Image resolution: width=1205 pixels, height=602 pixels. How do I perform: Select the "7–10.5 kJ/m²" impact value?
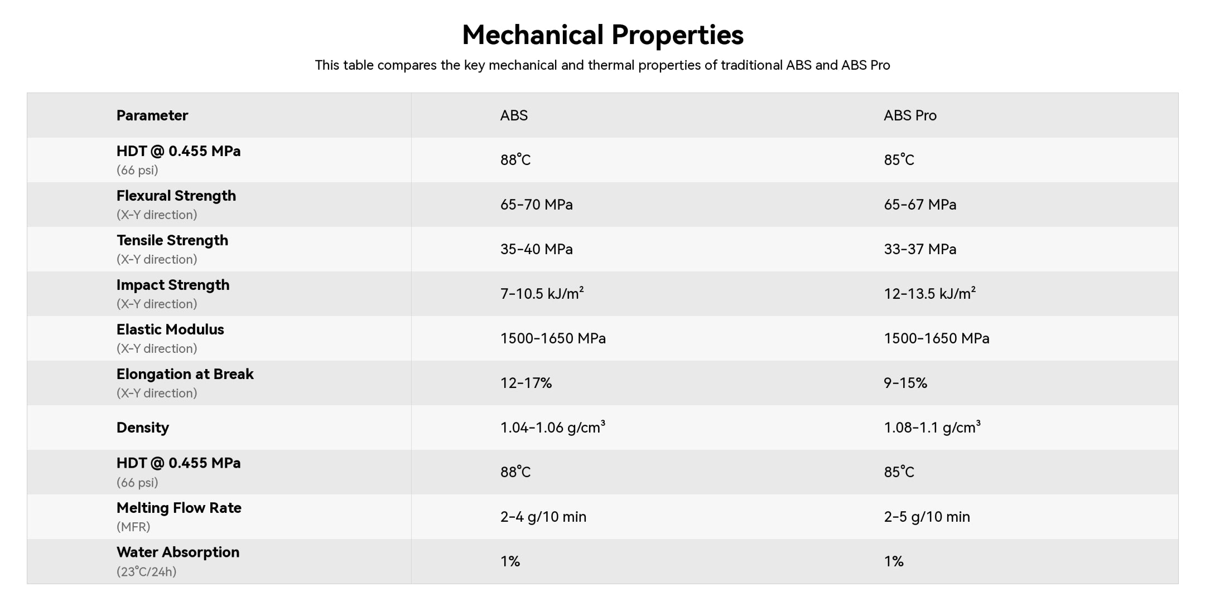[542, 293]
